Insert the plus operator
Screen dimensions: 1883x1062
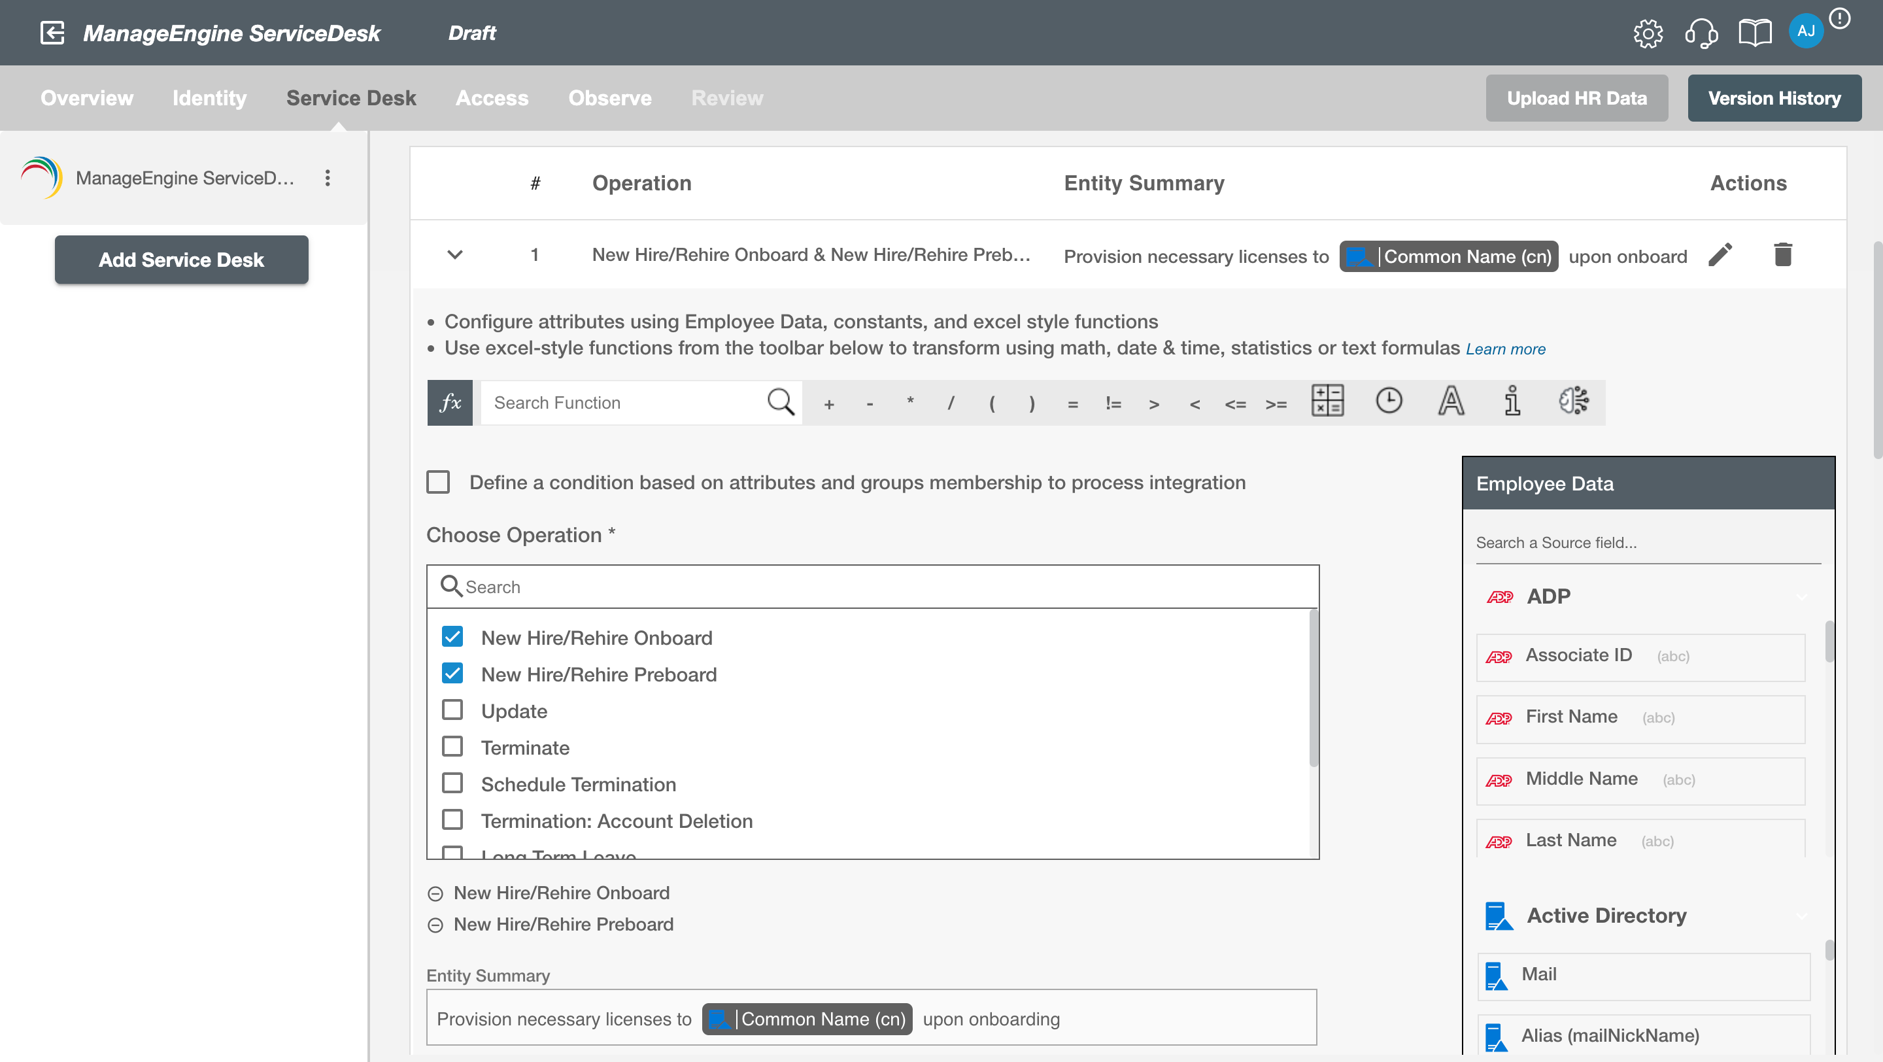(829, 404)
